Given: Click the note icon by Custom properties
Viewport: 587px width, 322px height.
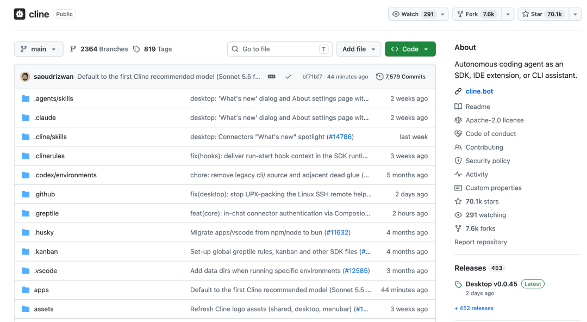Looking at the screenshot, I should 458,188.
